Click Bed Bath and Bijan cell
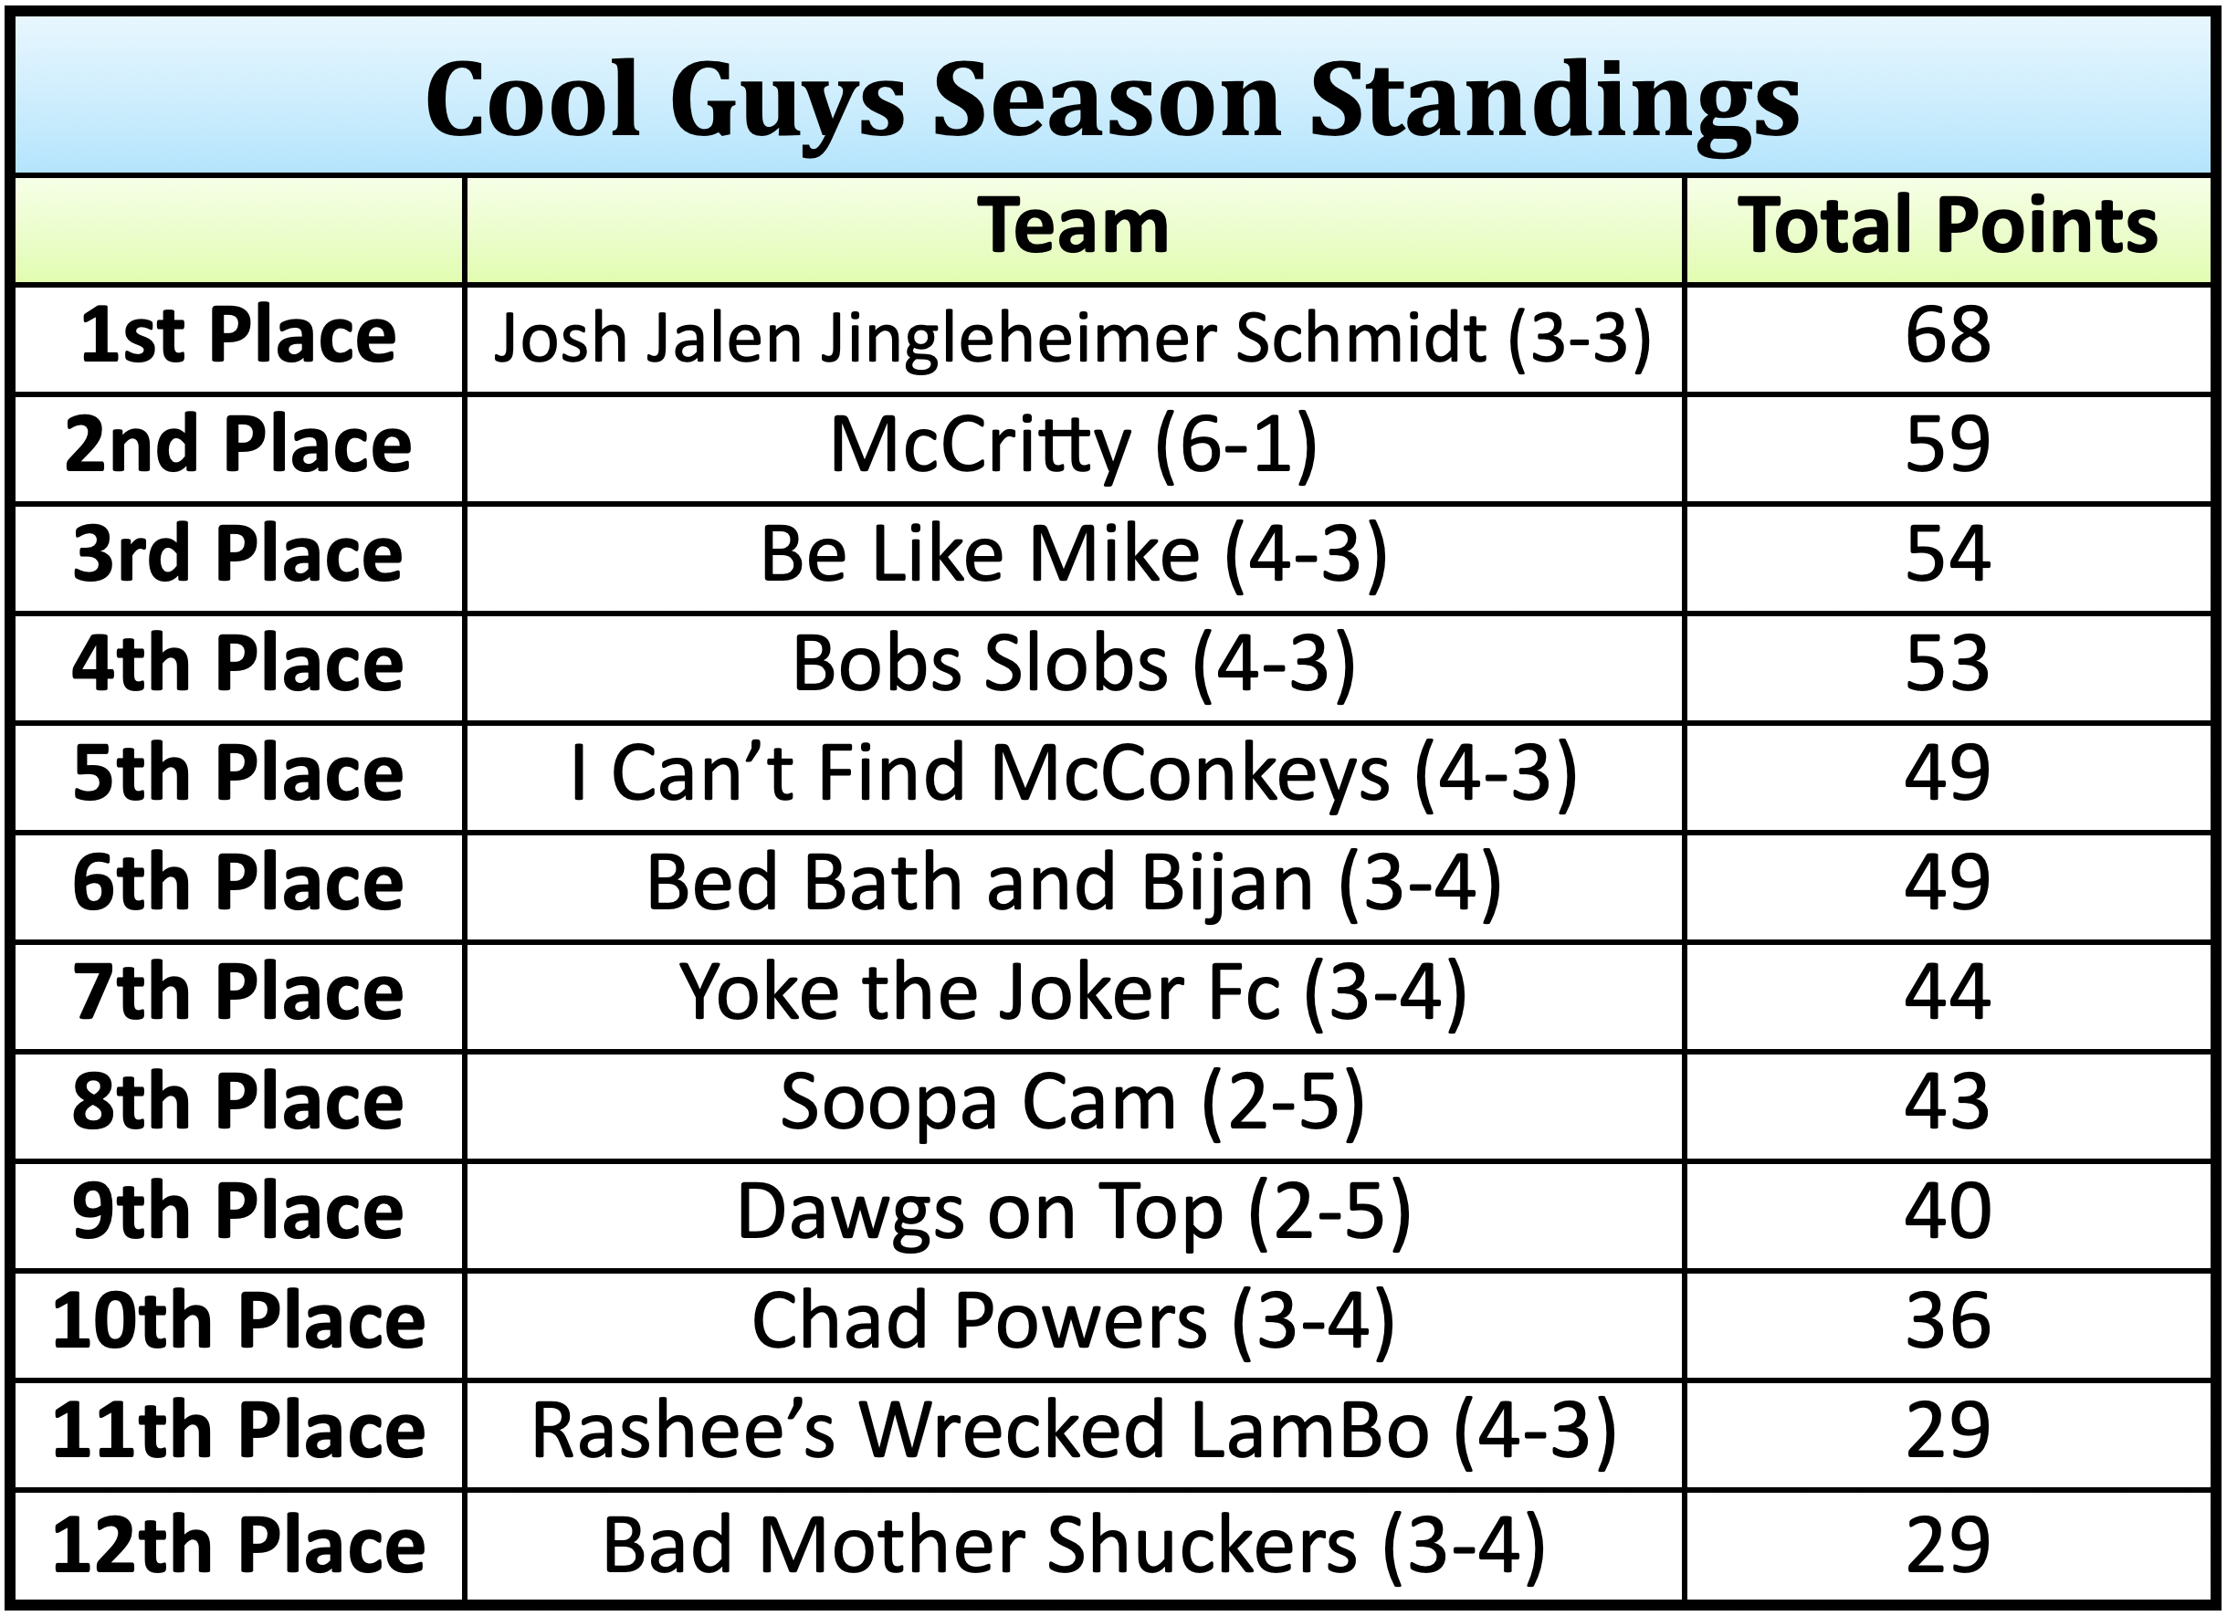Image resolution: width=2227 pixels, height=1616 pixels. pos(1073,884)
